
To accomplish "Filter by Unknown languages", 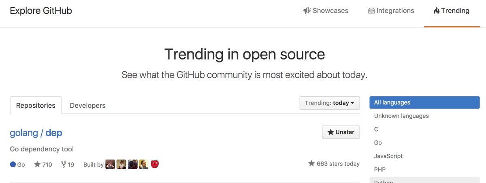I will [401, 116].
